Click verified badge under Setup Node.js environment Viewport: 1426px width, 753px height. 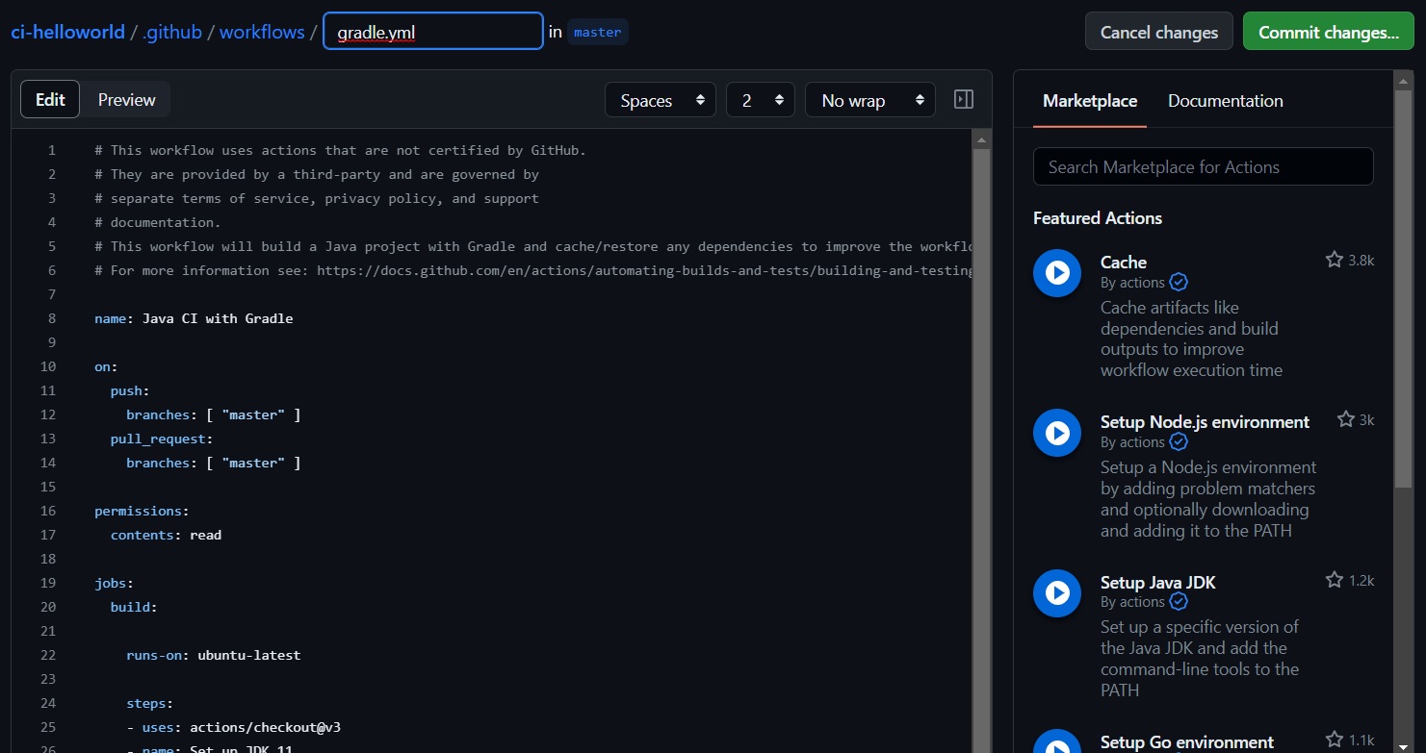click(x=1179, y=442)
